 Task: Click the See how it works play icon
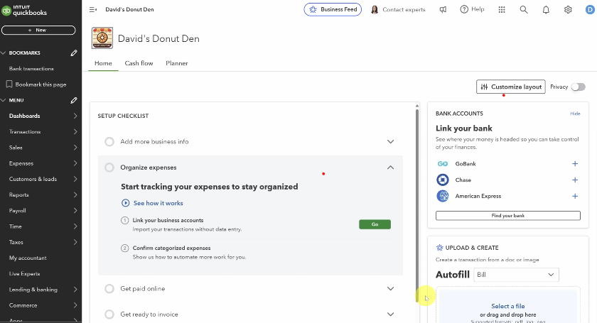click(125, 203)
